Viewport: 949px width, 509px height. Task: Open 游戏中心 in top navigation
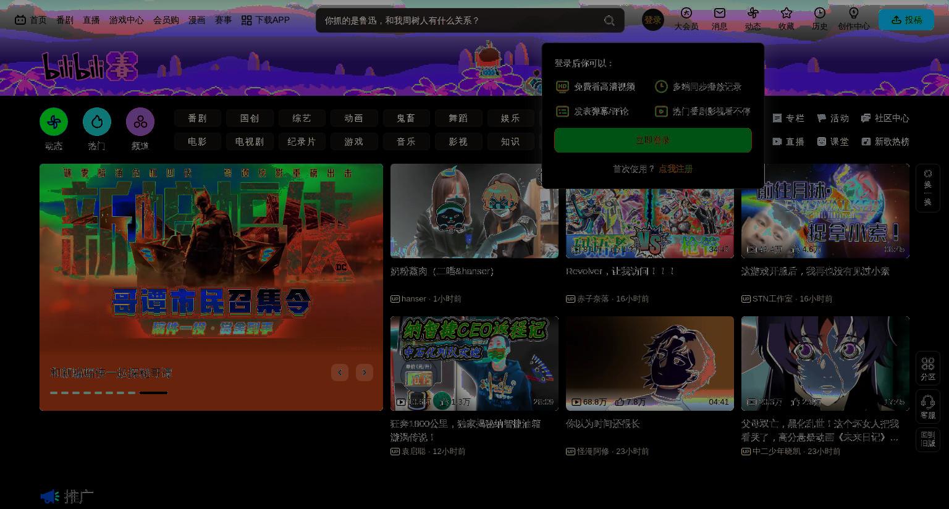pos(127,20)
